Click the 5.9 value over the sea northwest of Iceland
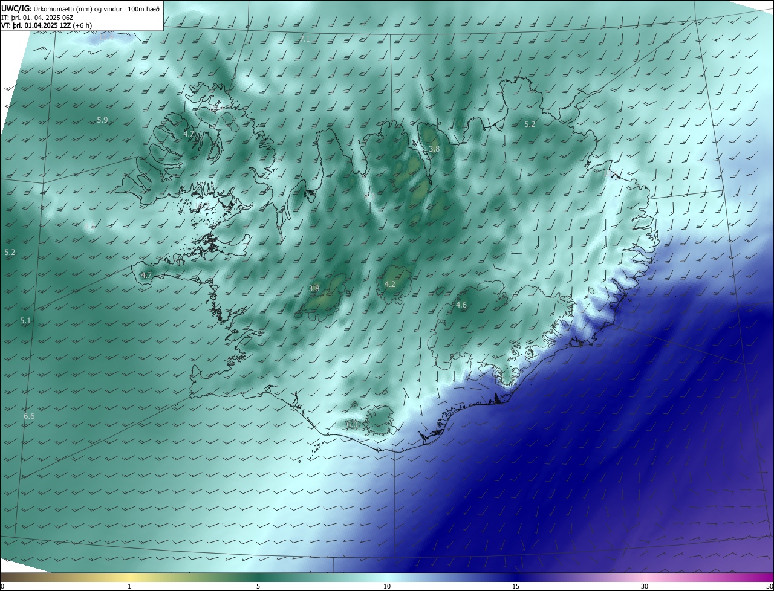This screenshot has width=774, height=591. point(102,120)
